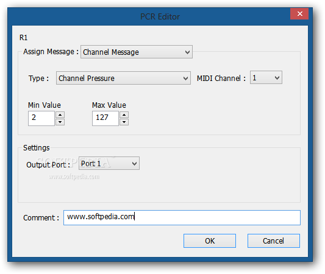This screenshot has height=274, width=325.
Task: Focus the Comment text field
Action: pos(182,217)
